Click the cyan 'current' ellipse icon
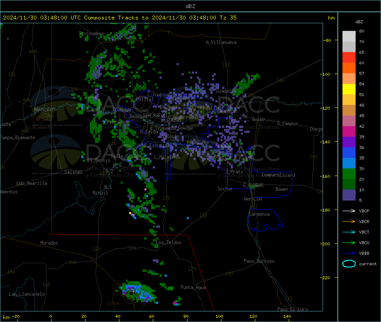Viewport: 381px width, 322px height. (349, 264)
